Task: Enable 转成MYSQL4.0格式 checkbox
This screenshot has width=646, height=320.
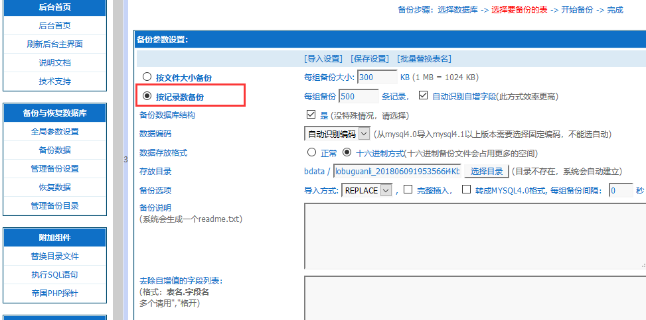Action: point(466,190)
